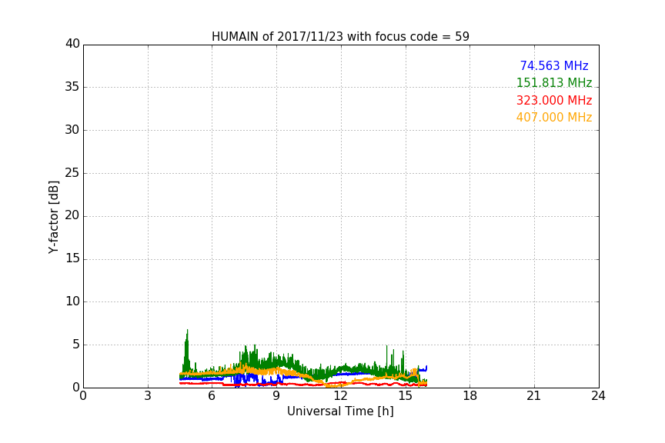Click the y-axis tick label 15
Screen dimensions: 665x443
tap(72, 258)
